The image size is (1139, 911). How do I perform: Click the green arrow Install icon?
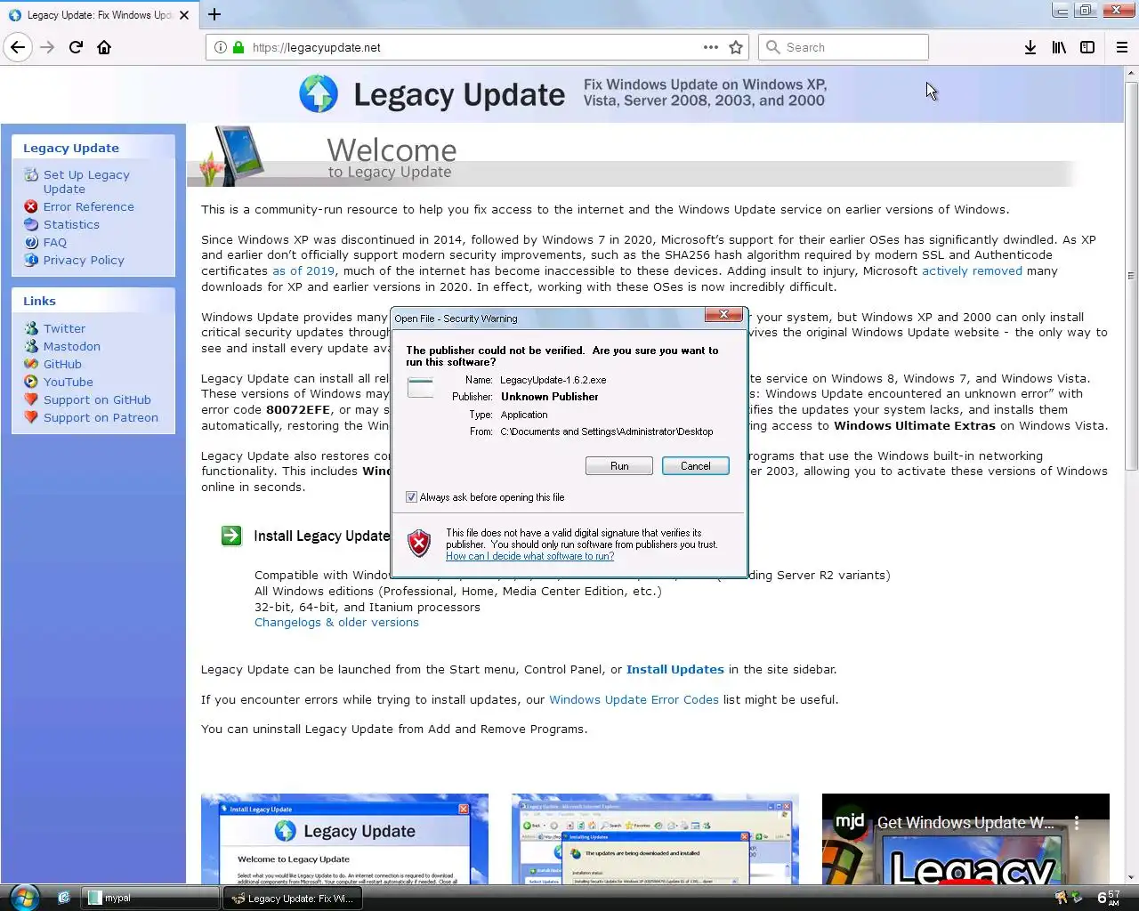231,536
